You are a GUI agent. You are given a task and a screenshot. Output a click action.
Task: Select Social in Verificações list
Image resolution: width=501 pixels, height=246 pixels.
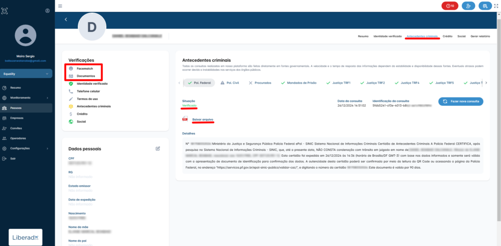[81, 122]
